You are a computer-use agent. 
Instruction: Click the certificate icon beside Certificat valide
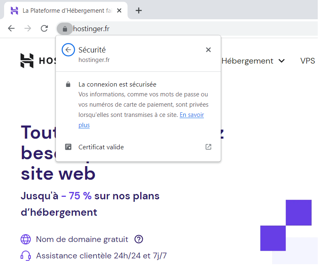click(68, 147)
